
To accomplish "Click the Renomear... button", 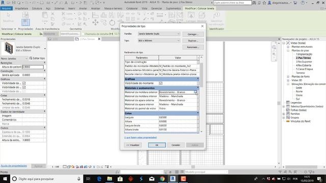I will pyautogui.click(x=193, y=47).
